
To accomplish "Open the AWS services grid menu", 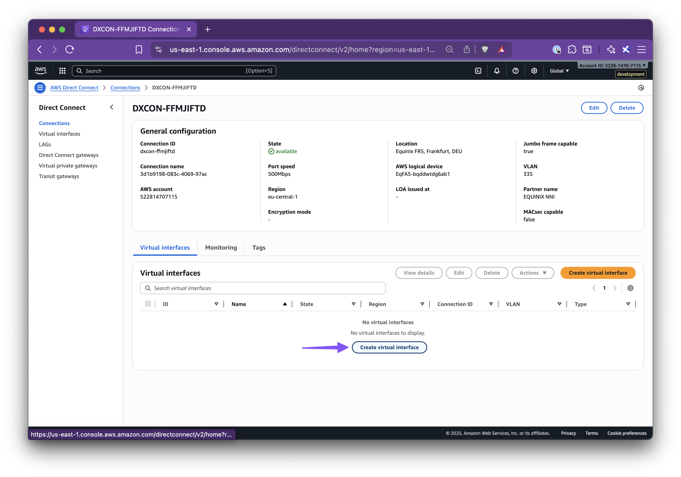I will click(x=62, y=70).
